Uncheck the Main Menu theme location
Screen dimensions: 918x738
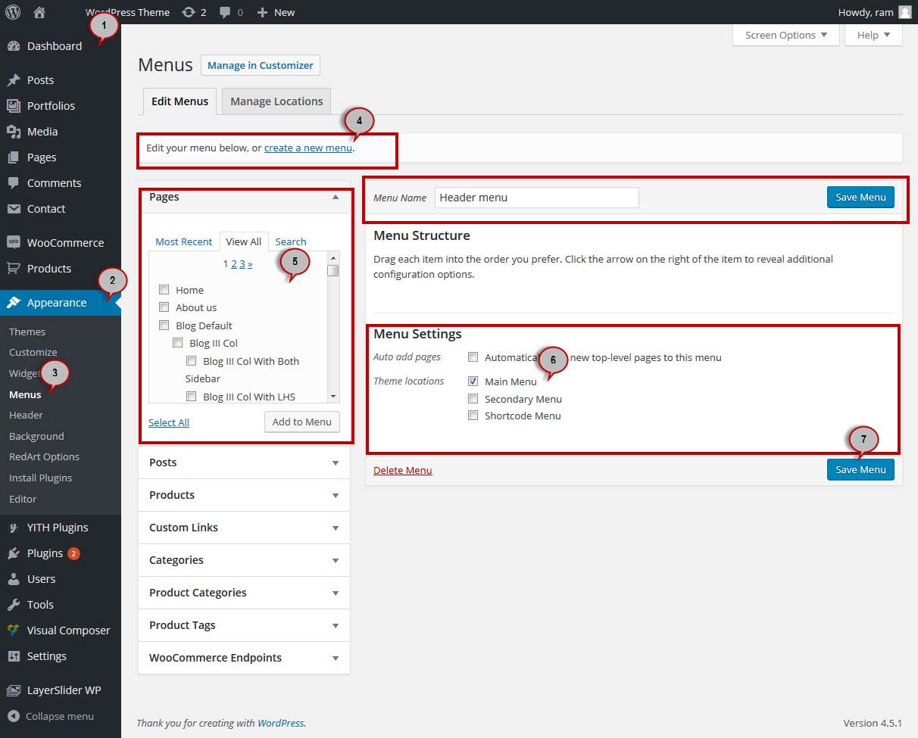point(473,381)
